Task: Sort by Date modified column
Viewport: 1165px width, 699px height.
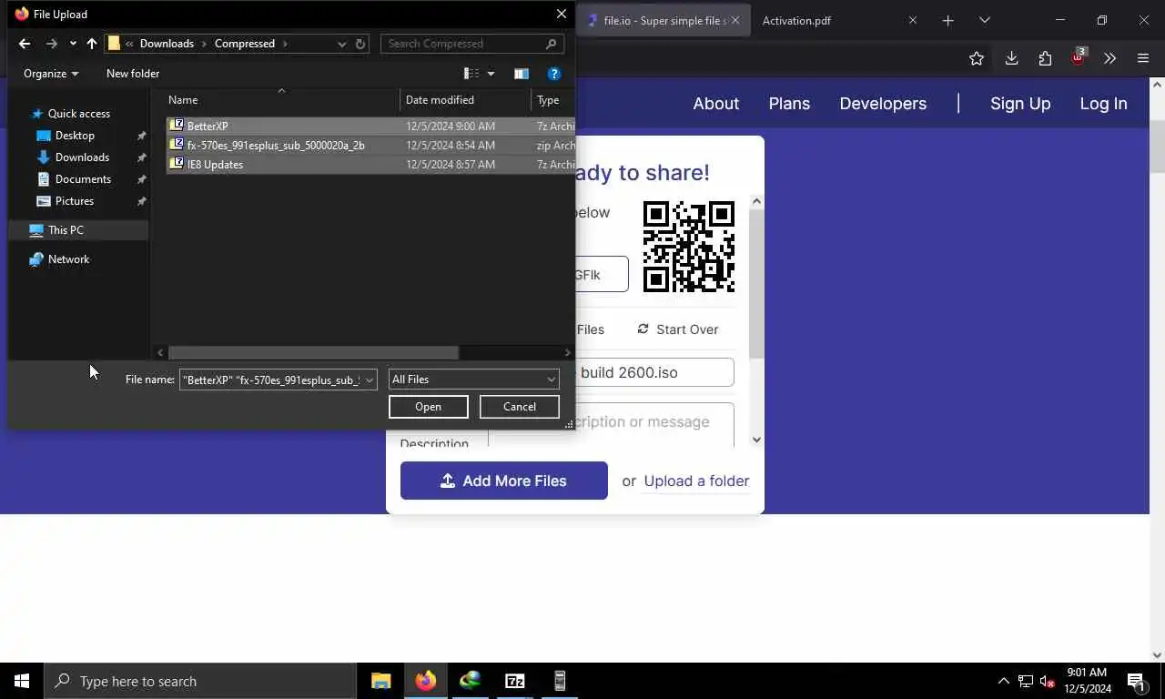Action: point(465,100)
